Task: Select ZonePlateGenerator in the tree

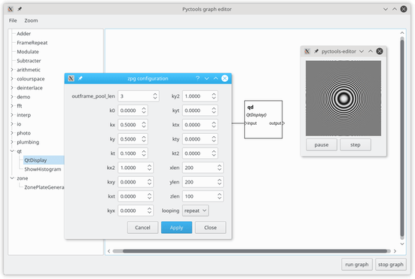Action: coord(44,187)
